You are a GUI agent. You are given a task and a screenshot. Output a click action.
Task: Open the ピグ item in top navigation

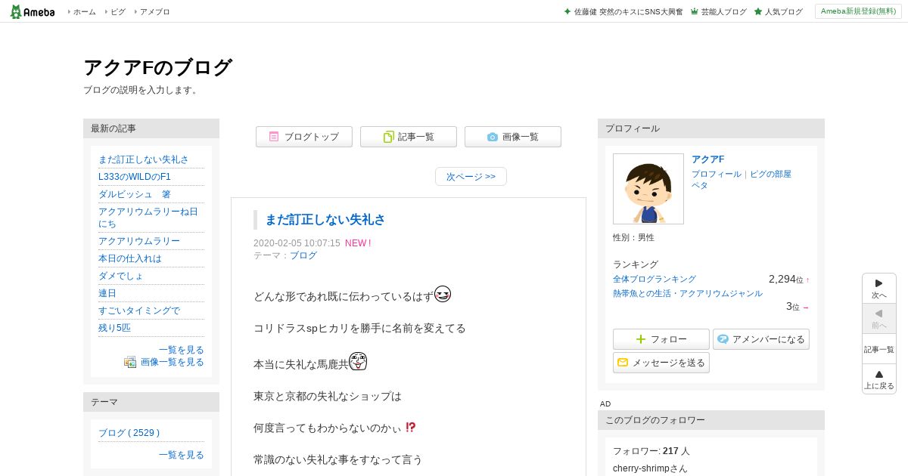pyautogui.click(x=118, y=12)
